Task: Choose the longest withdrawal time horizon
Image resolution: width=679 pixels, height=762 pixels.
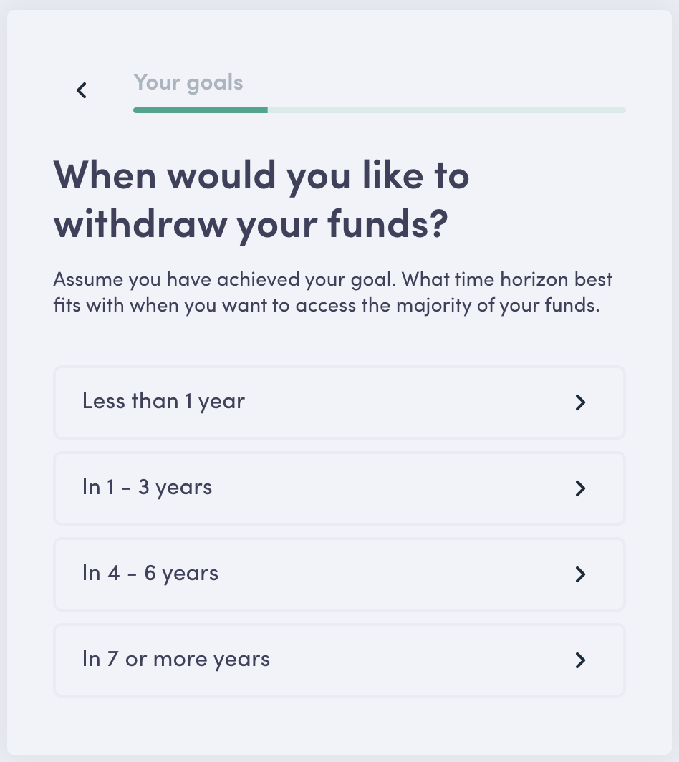Action: point(338,660)
